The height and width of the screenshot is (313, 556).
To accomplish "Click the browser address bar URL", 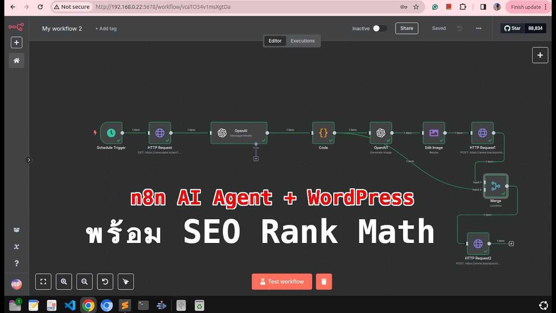I will click(x=163, y=7).
